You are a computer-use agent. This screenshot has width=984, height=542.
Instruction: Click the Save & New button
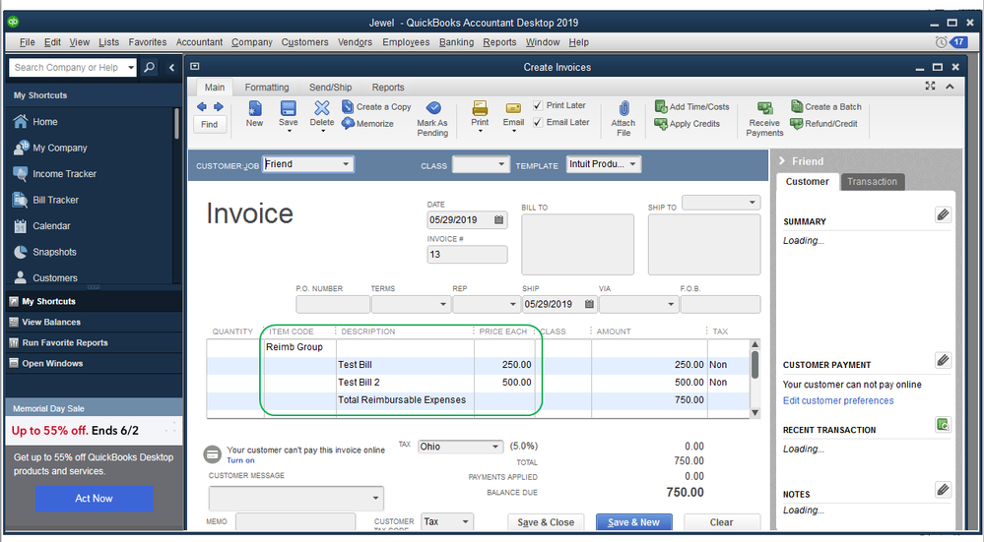coord(633,522)
